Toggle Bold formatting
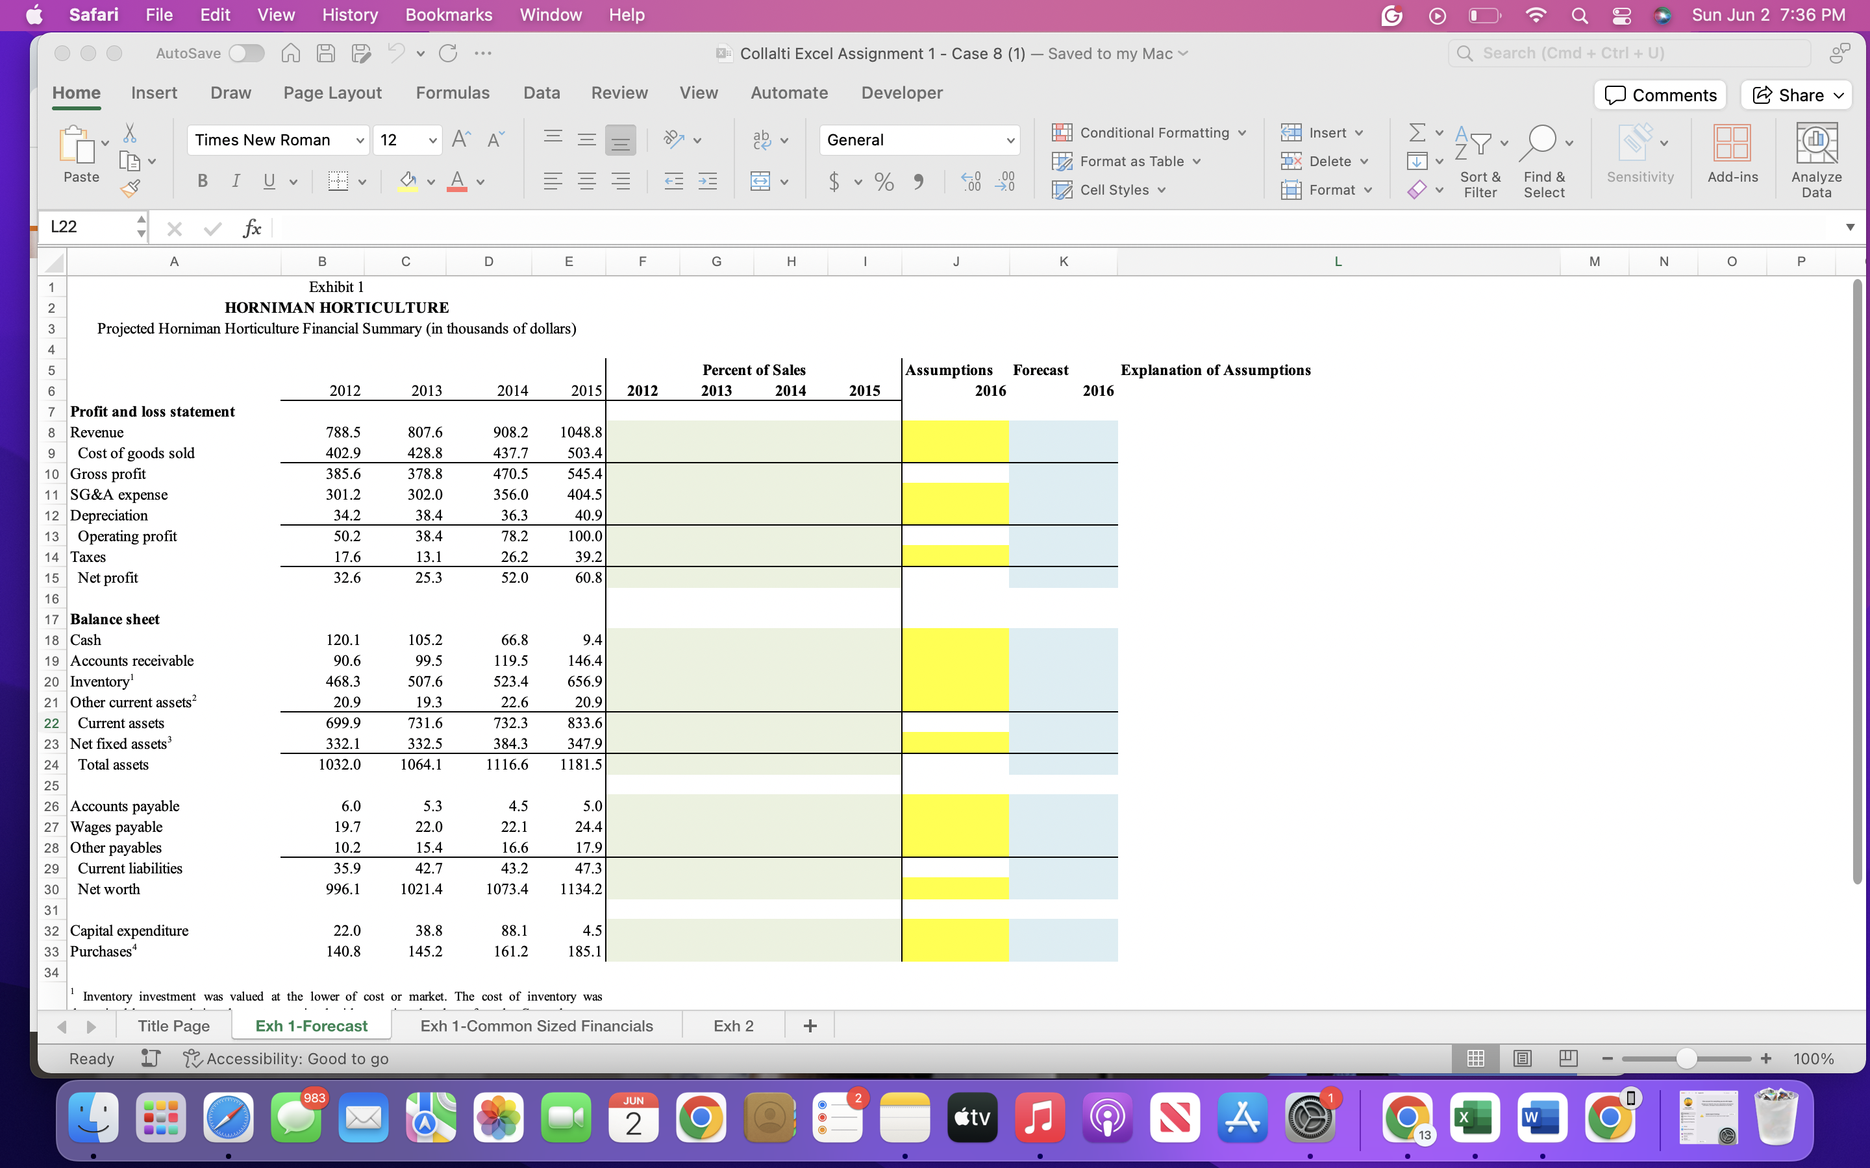Viewport: 1870px width, 1168px height. click(x=203, y=182)
